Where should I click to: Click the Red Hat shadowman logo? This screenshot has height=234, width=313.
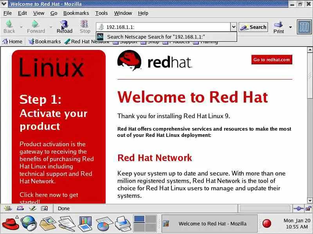[130, 60]
